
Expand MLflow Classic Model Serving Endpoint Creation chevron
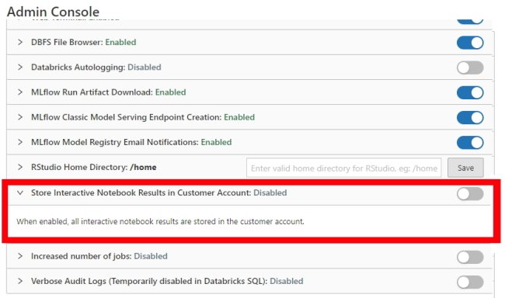[20, 117]
